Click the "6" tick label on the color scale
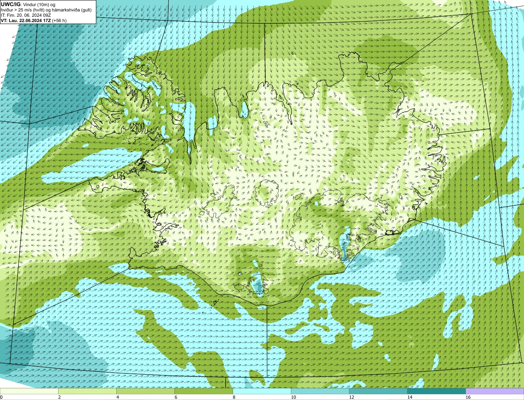The image size is (524, 400). (176, 397)
